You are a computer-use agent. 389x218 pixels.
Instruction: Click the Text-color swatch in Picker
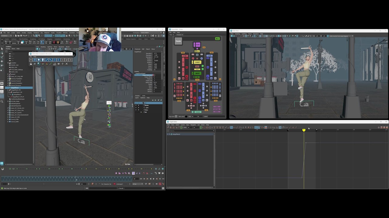(x=186, y=116)
